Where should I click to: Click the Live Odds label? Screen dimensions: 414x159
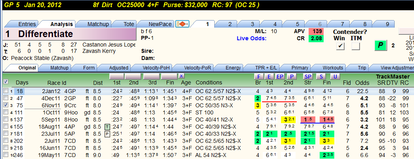pos(251,39)
